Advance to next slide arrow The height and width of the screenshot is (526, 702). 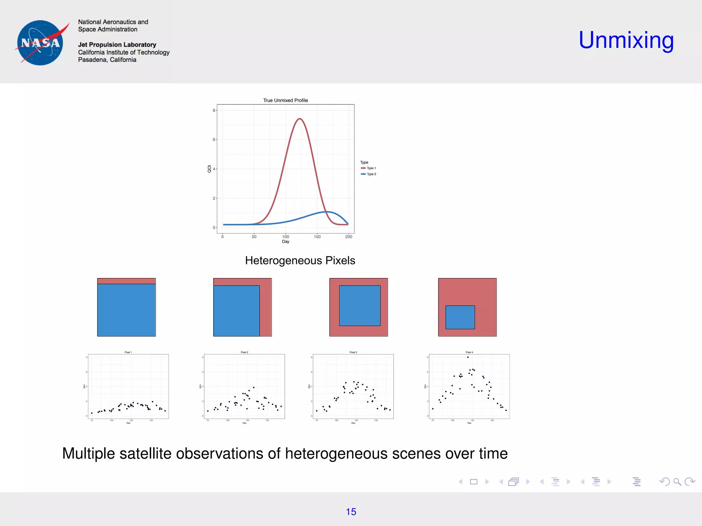[x=487, y=482]
